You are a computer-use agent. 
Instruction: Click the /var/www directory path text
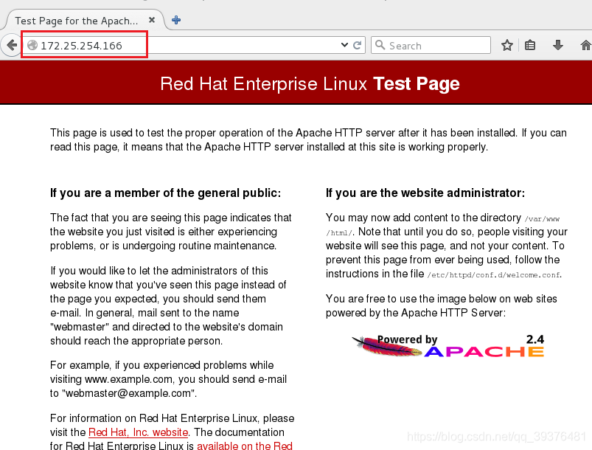[x=542, y=219]
